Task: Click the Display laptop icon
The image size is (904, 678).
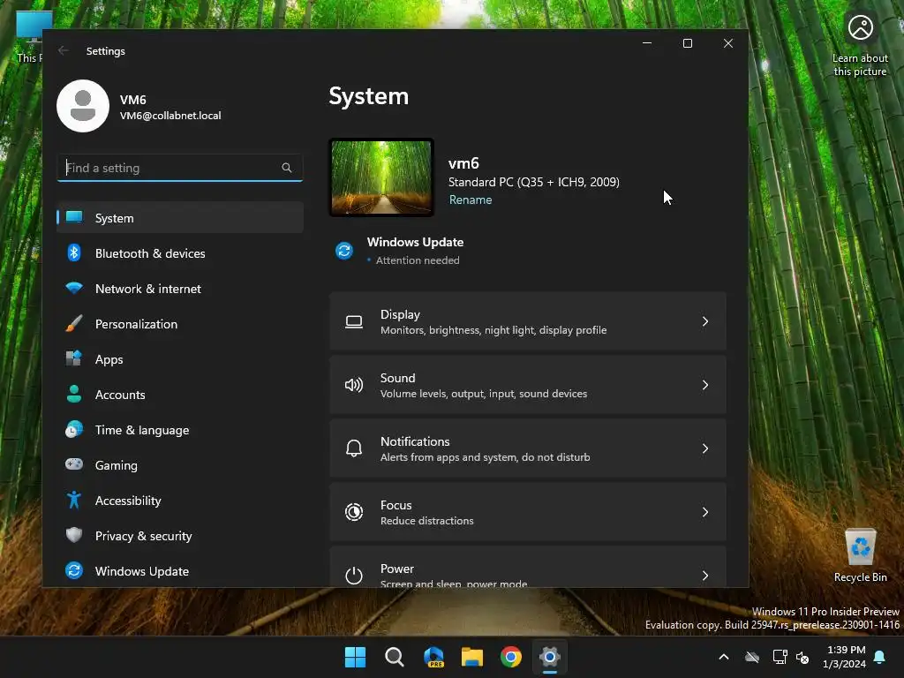Action: pyautogui.click(x=354, y=321)
